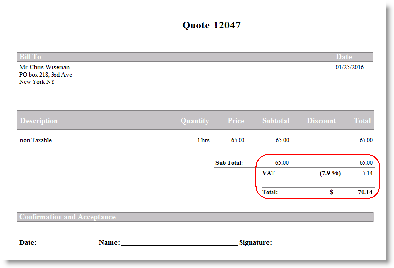Click the quote date 01/25/2016
Image resolution: width=394 pixels, height=268 pixels.
click(349, 67)
